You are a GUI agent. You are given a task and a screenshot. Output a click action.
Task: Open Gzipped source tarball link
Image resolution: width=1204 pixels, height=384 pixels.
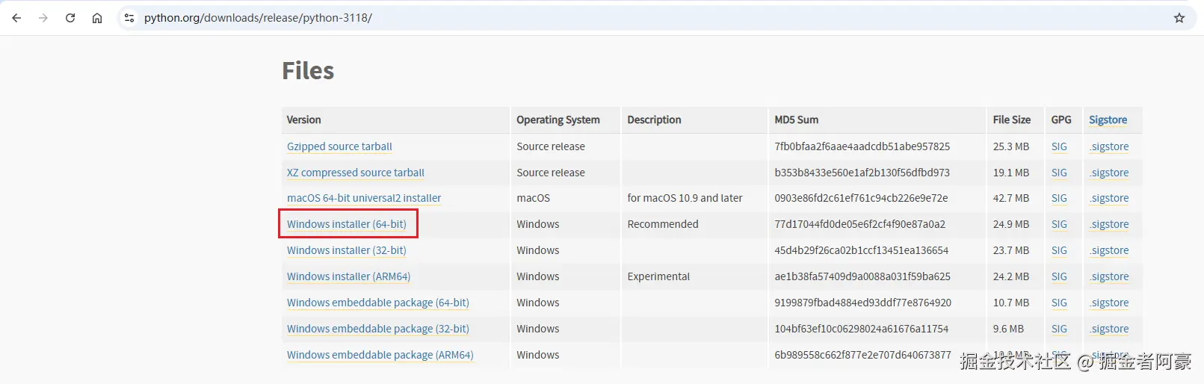(x=339, y=146)
